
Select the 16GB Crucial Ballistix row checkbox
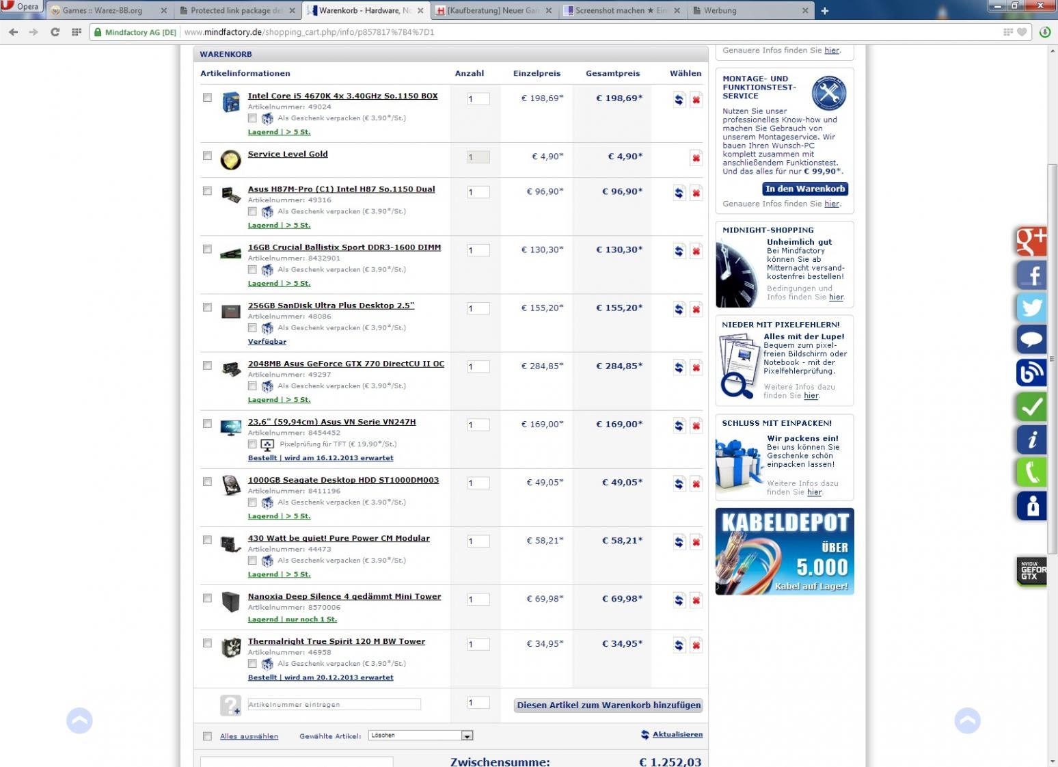(x=207, y=249)
